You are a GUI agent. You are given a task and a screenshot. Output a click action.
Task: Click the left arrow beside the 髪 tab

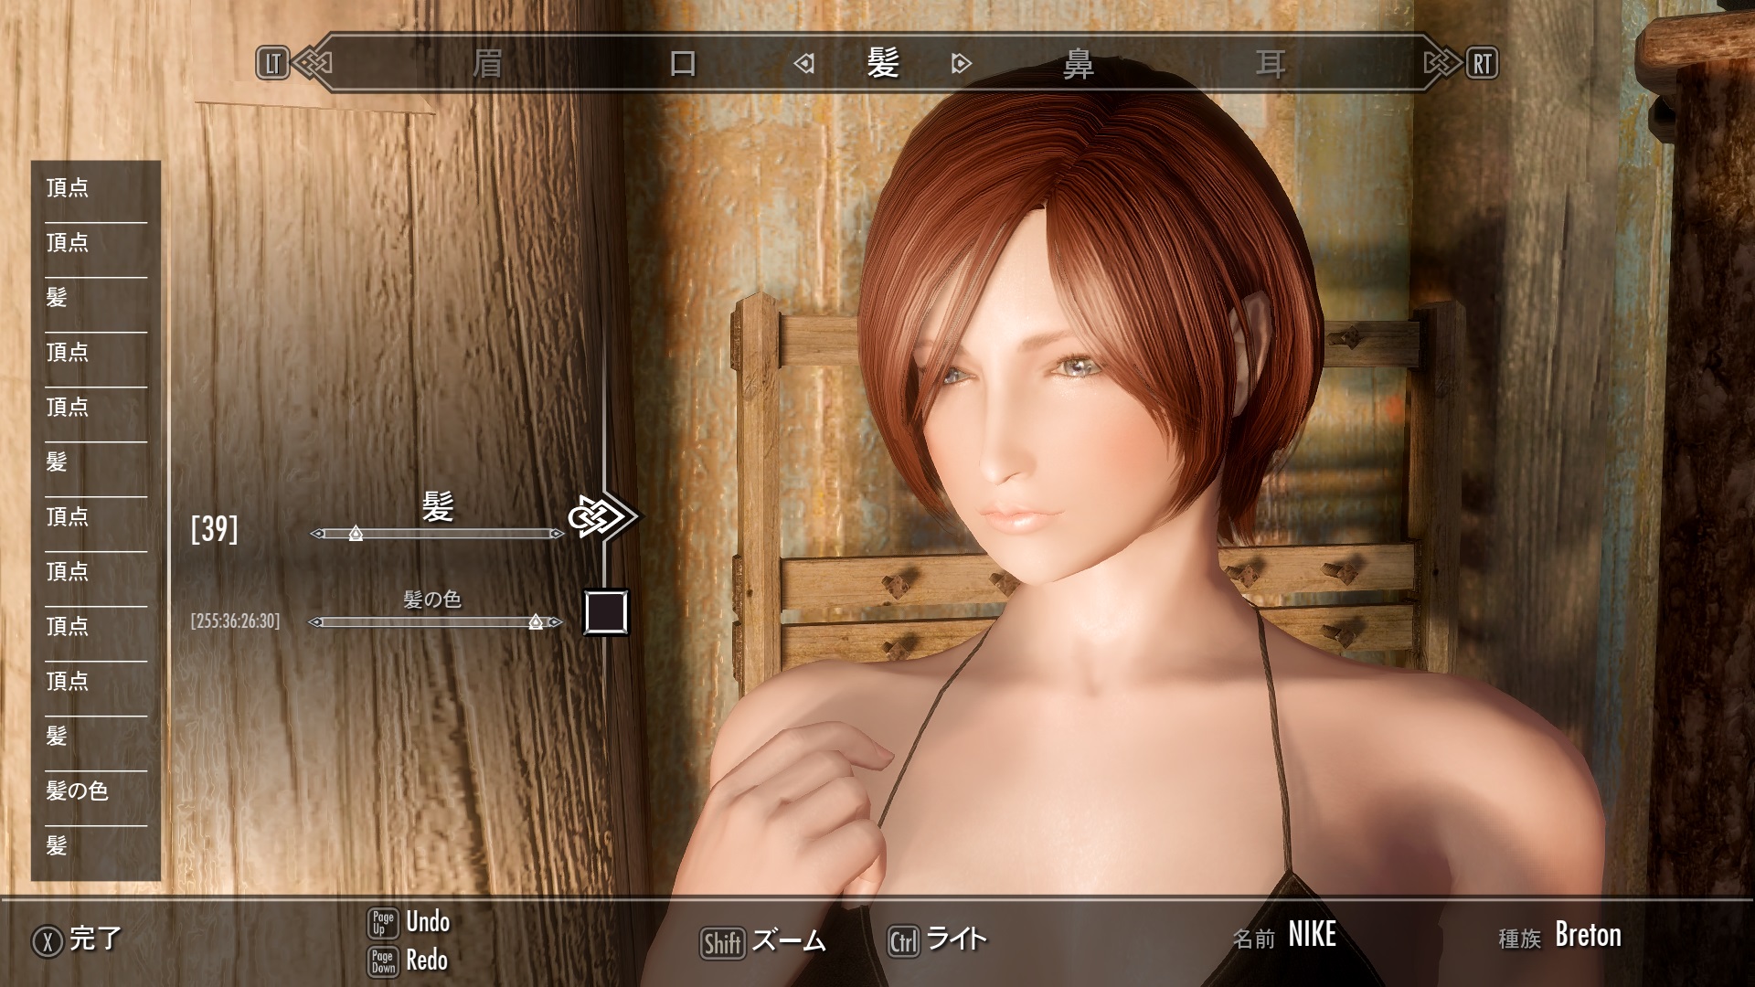point(804,64)
